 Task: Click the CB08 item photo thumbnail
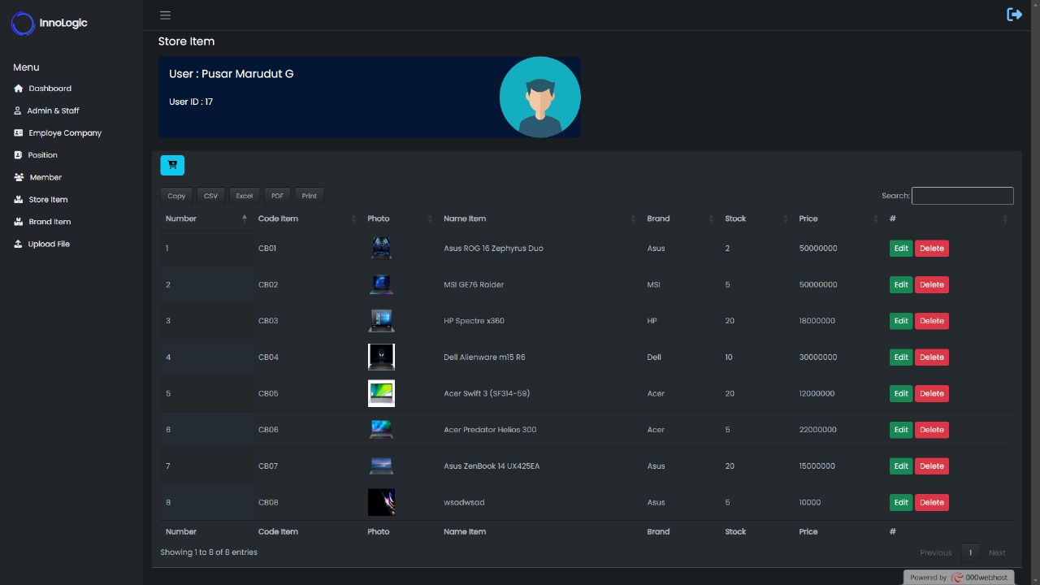[x=381, y=502]
